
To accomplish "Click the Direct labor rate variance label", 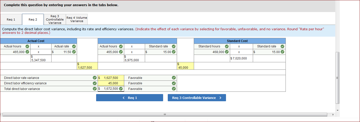I will 22,78.
